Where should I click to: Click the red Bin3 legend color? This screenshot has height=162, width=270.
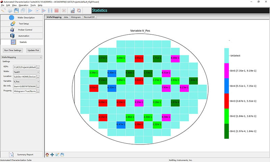click(x=226, y=100)
